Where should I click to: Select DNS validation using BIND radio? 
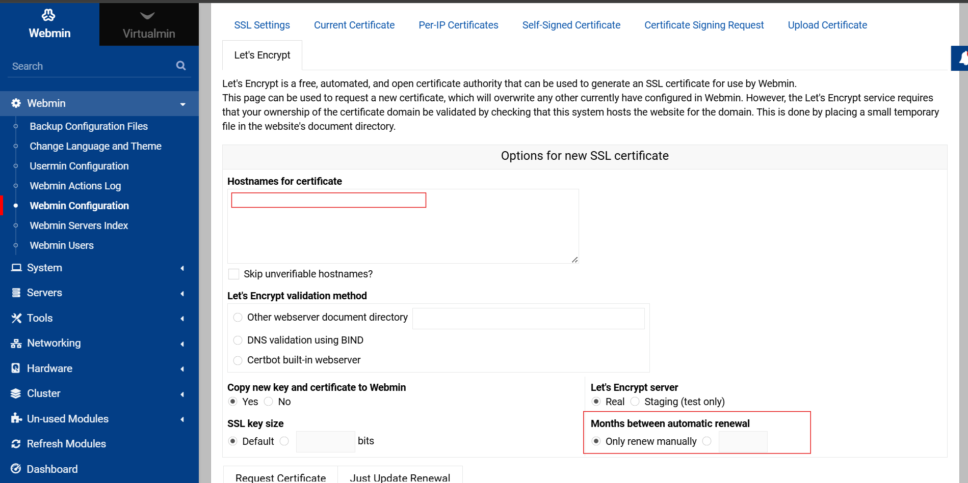click(238, 340)
